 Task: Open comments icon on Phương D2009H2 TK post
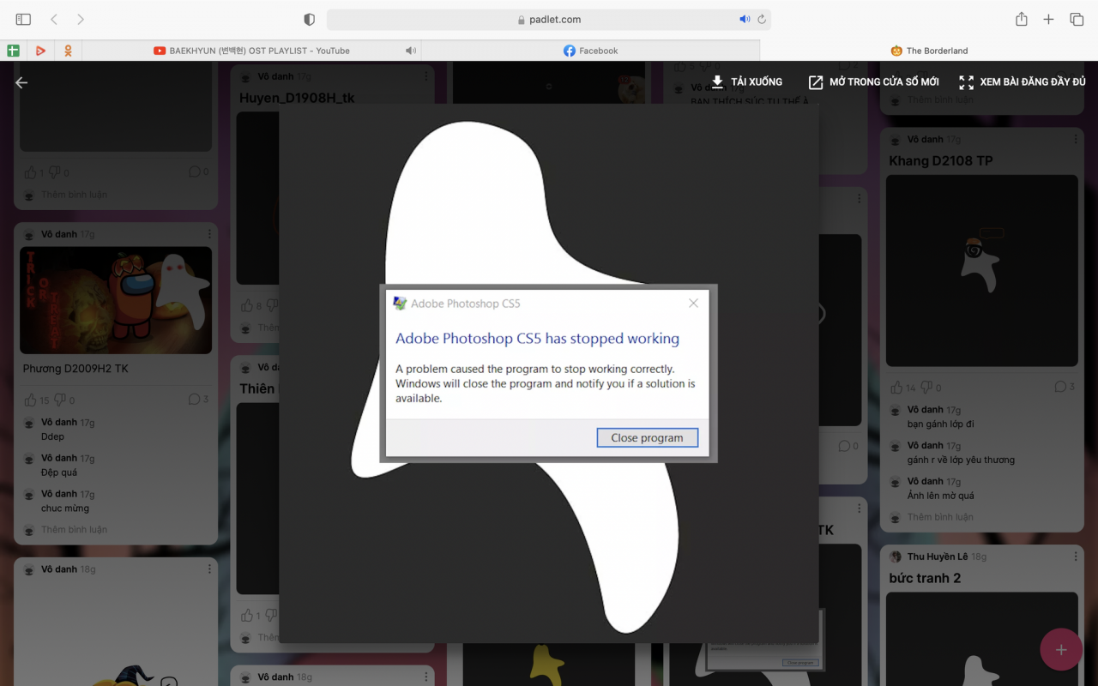click(194, 399)
